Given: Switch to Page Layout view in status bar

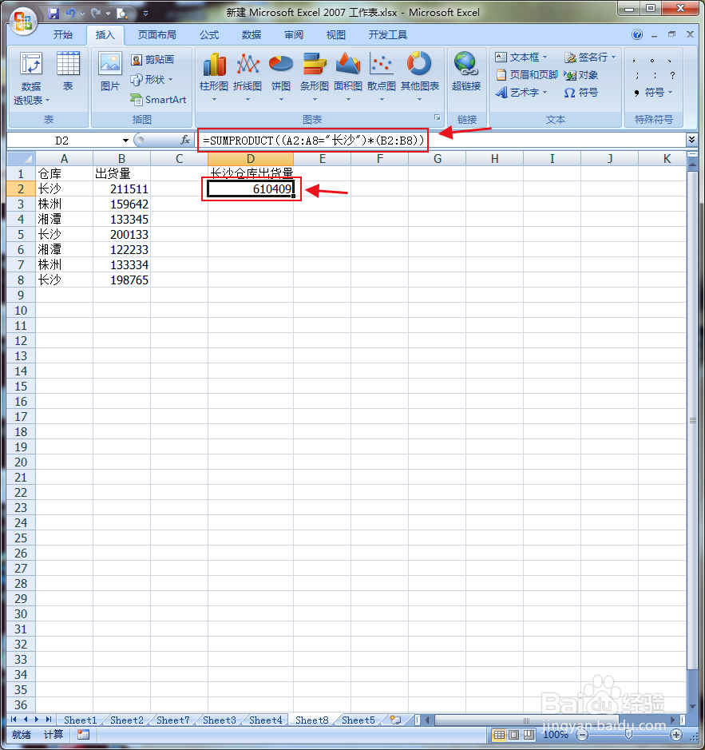Looking at the screenshot, I should tap(513, 735).
